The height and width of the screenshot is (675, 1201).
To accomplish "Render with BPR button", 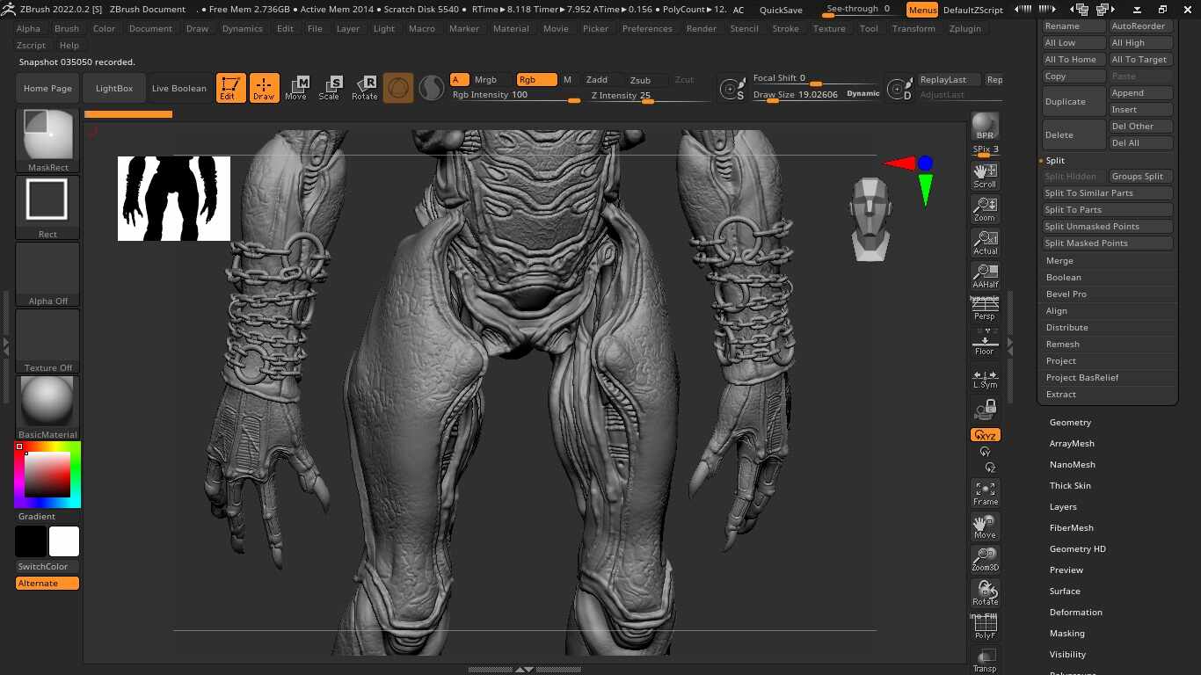I will (985, 127).
